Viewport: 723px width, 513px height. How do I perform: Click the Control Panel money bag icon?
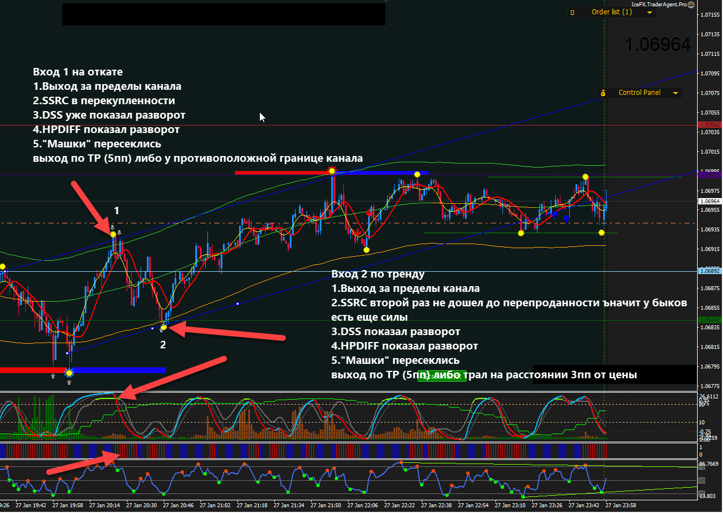click(603, 93)
